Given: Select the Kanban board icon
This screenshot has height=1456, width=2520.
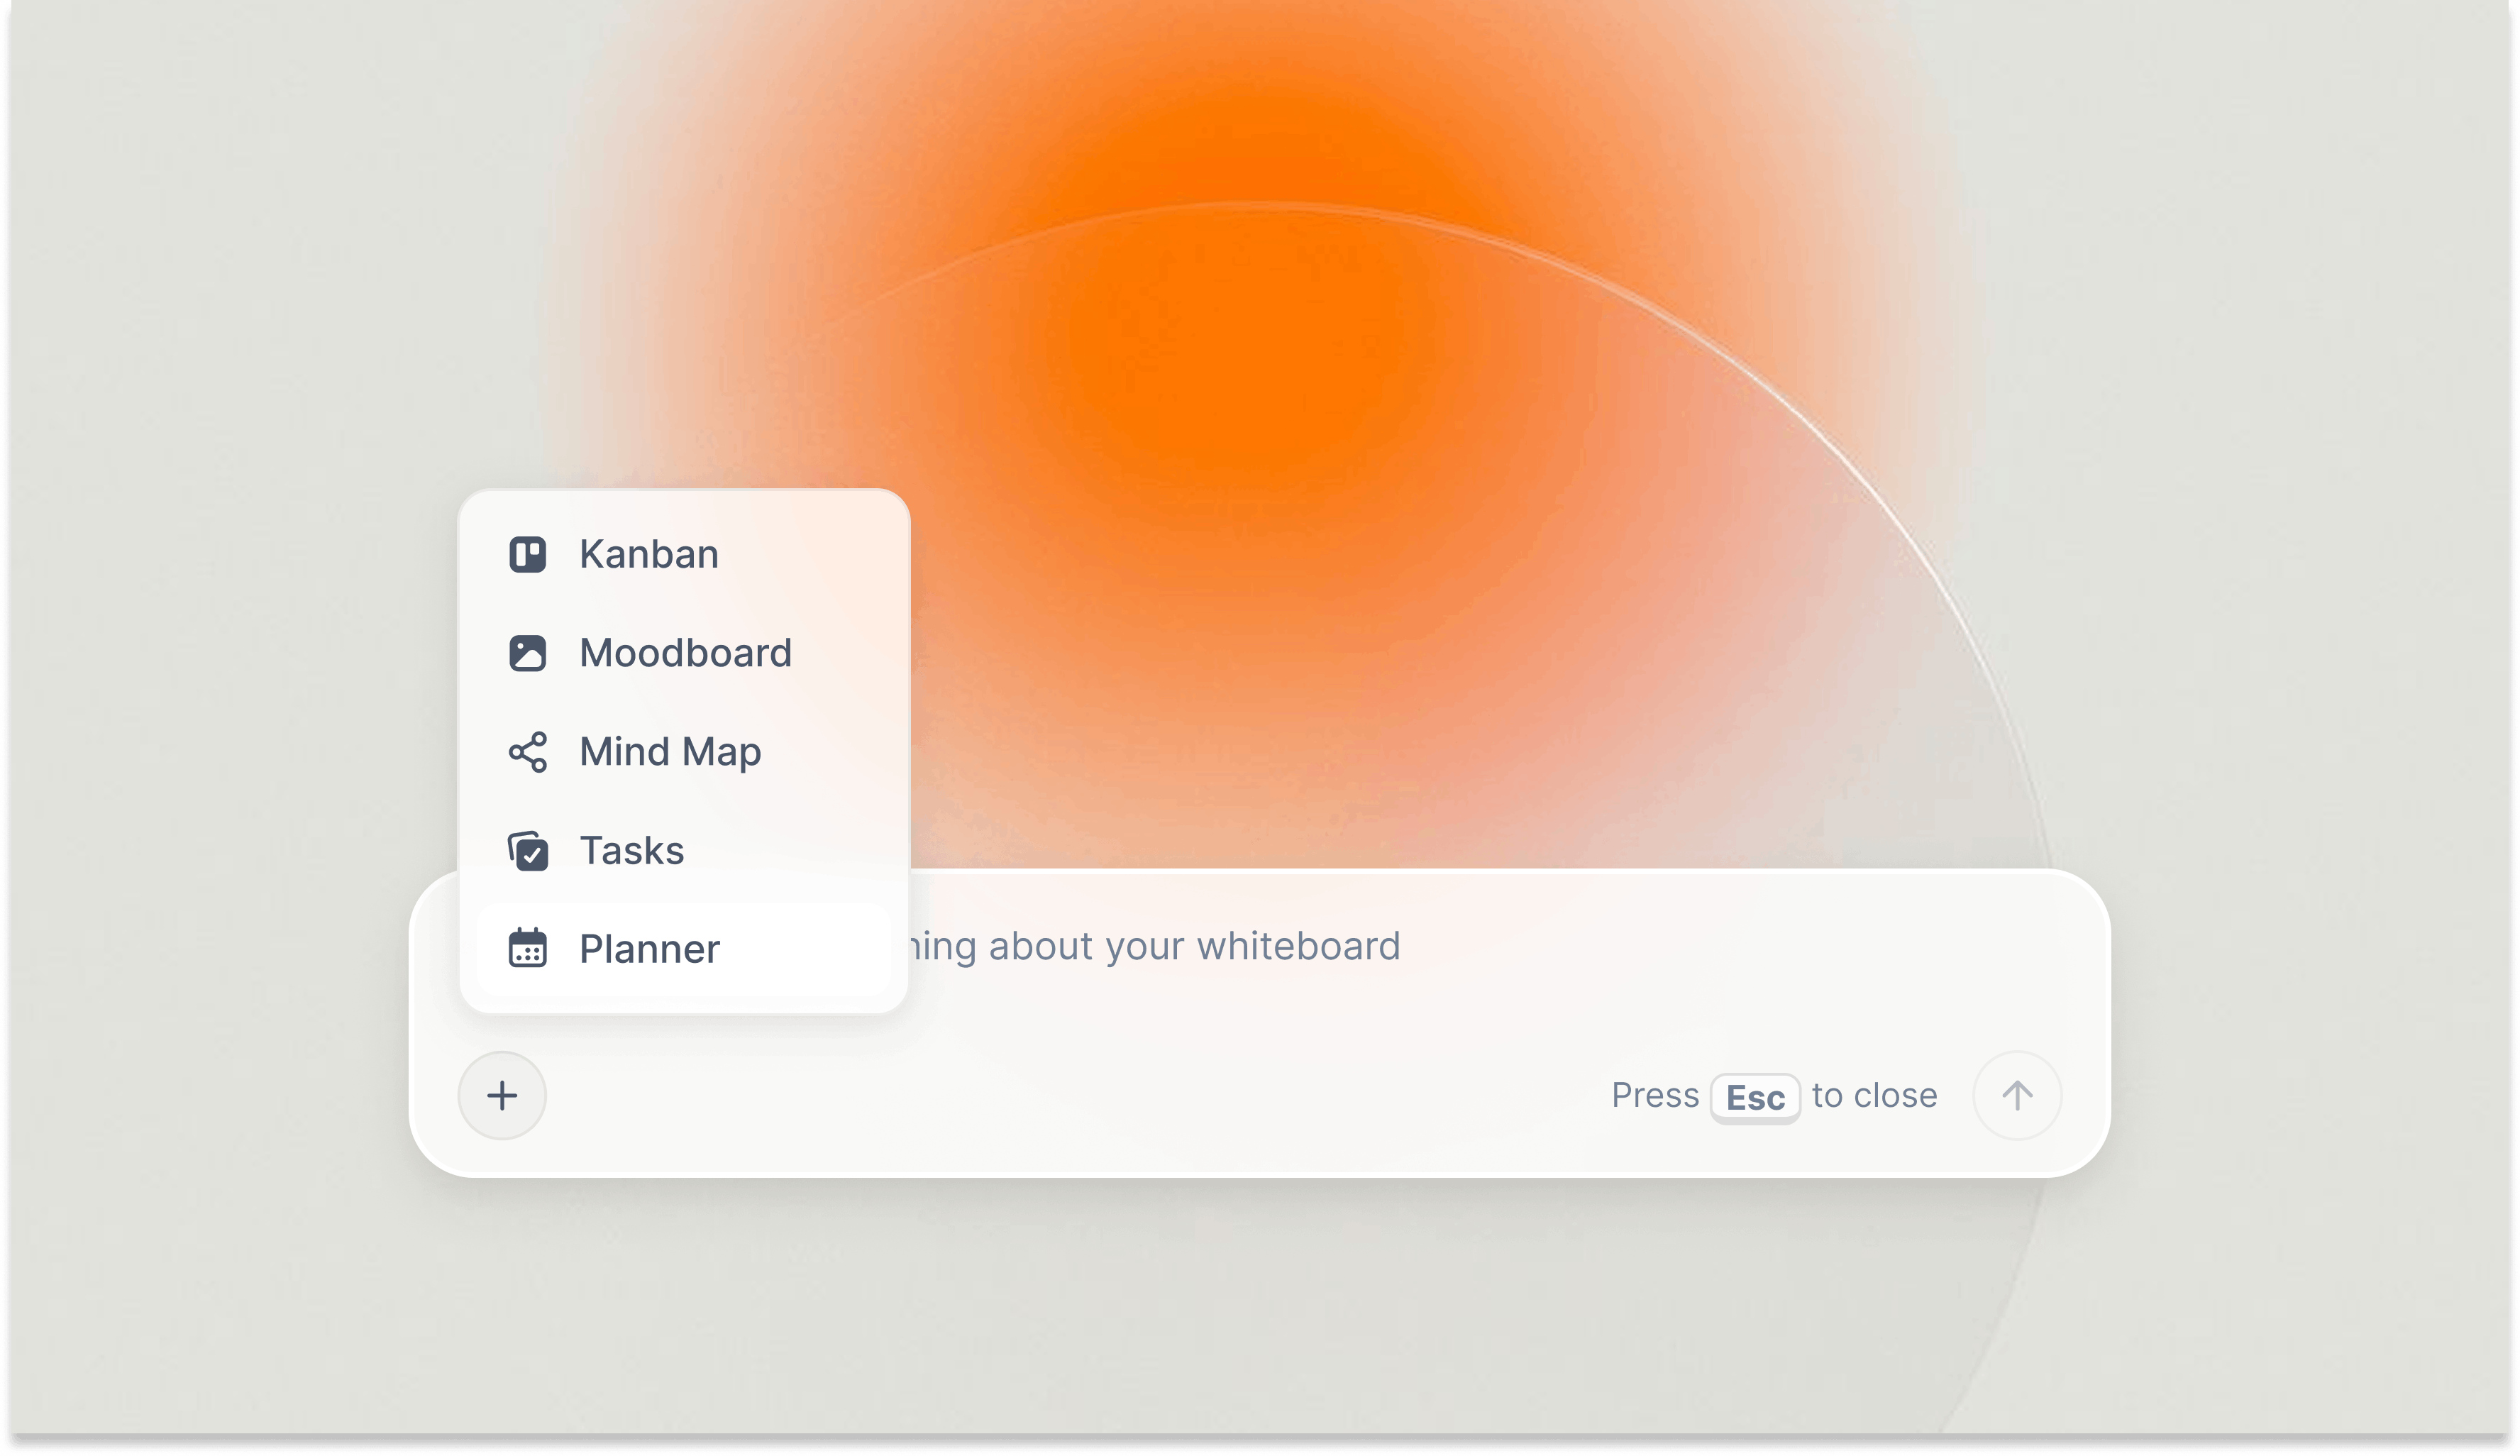Looking at the screenshot, I should (x=529, y=554).
